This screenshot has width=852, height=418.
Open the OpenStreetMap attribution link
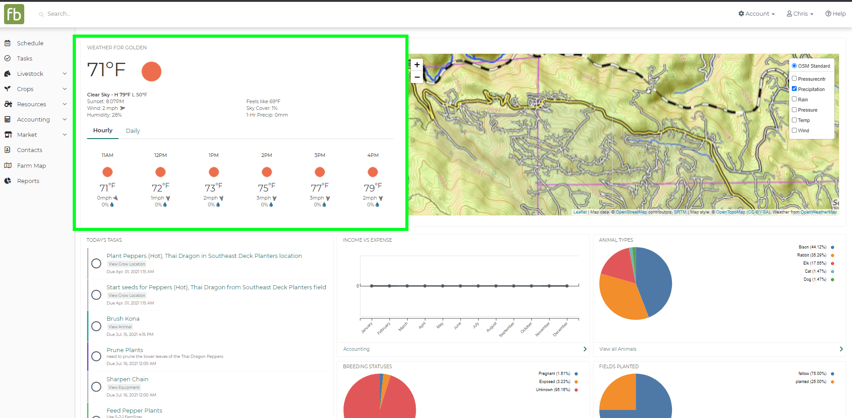point(631,212)
